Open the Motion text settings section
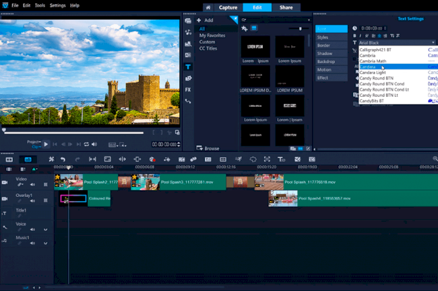Viewport: 438px width, 291px height. [x=332, y=69]
